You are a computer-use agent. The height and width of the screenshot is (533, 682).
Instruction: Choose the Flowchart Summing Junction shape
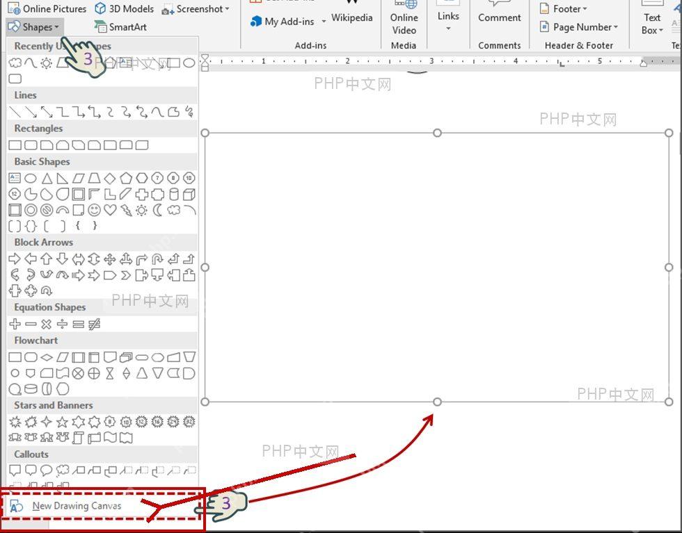click(78, 373)
